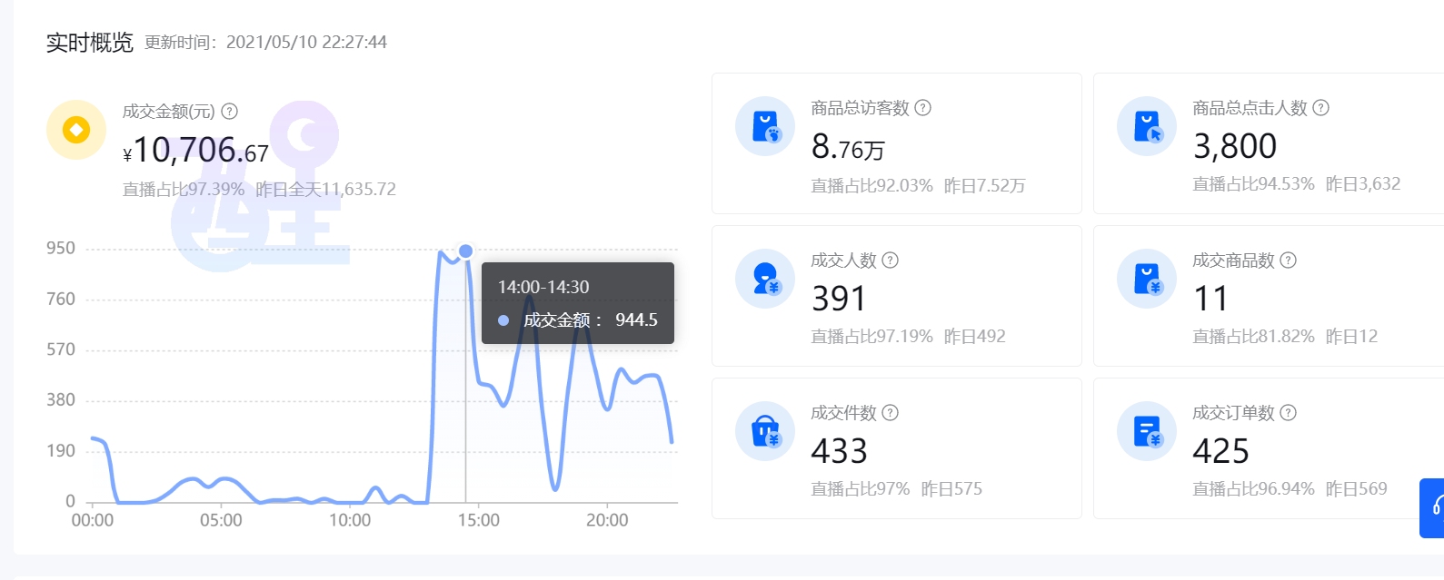This screenshot has width=1444, height=580.
Task: Click the 成交人数 value 391
Action: [x=839, y=299]
